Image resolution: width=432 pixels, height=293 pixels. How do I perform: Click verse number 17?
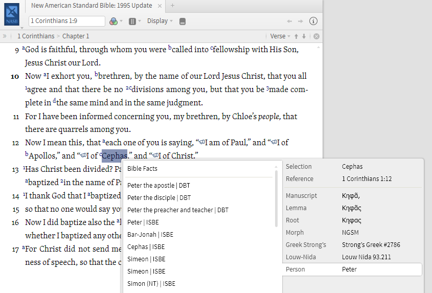(x=15, y=250)
